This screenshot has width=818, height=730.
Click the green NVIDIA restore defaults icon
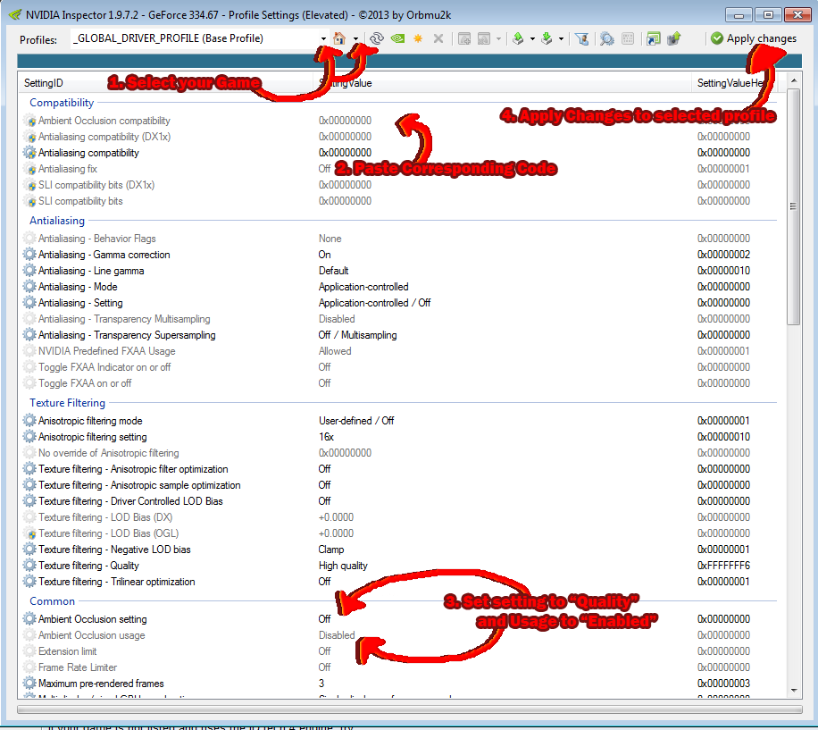397,38
